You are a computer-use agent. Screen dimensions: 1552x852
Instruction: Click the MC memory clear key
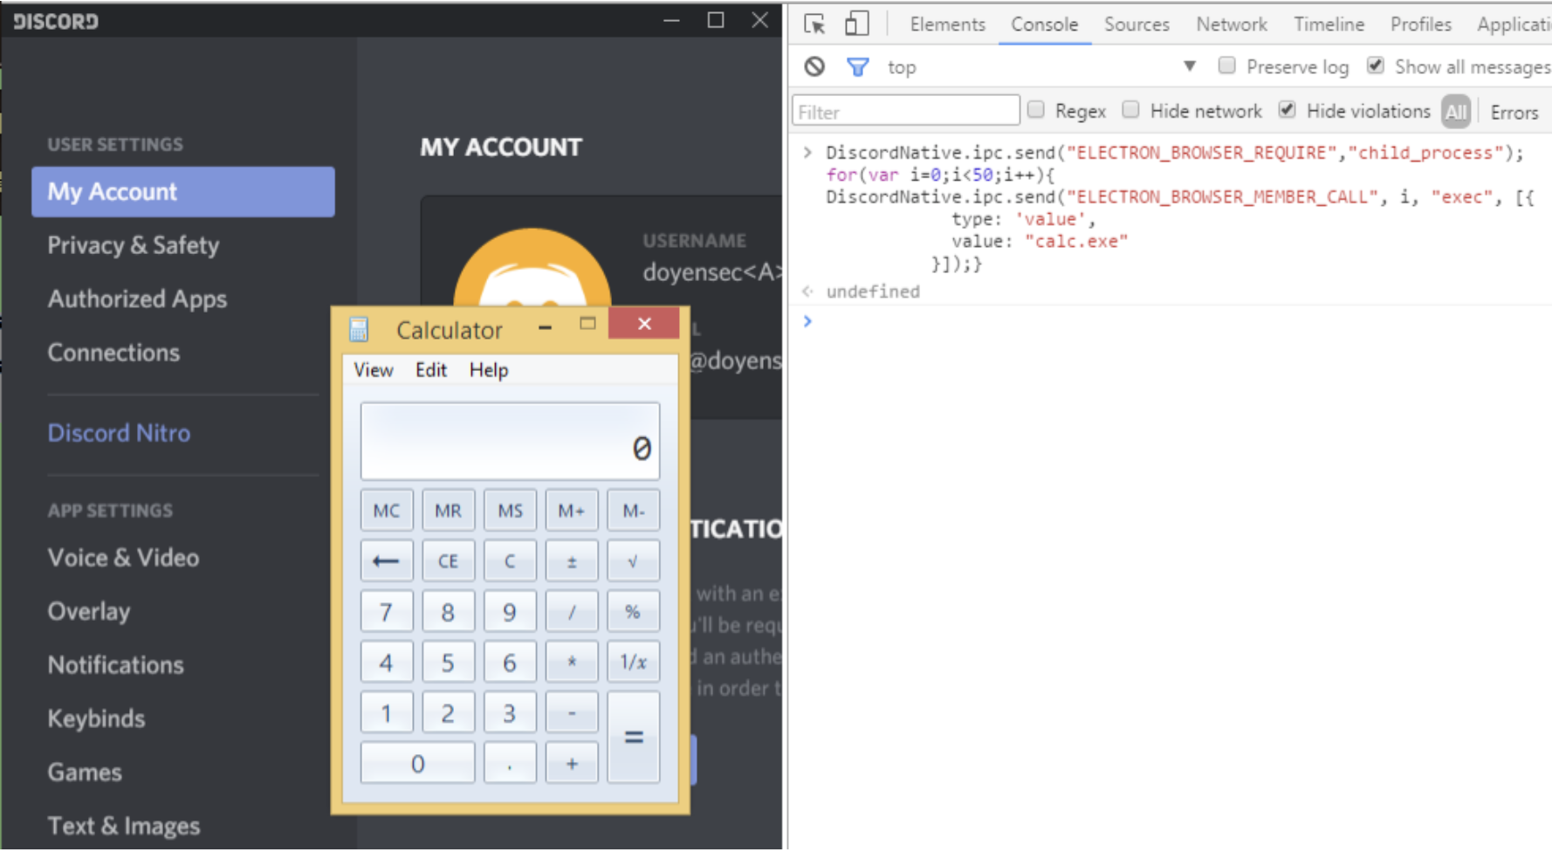pyautogui.click(x=387, y=511)
